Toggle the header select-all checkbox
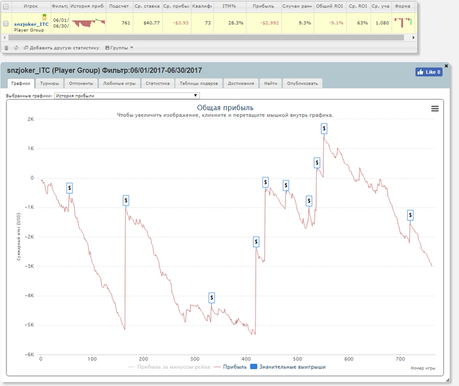The height and width of the screenshot is (386, 459). [x=6, y=7]
